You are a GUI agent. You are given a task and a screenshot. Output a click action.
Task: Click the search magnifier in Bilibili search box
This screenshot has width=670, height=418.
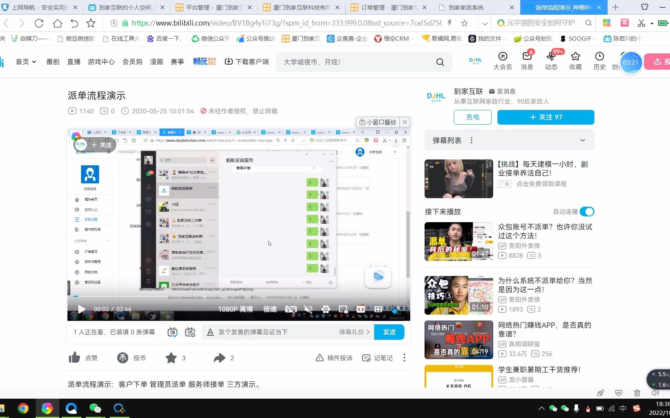pyautogui.click(x=440, y=62)
